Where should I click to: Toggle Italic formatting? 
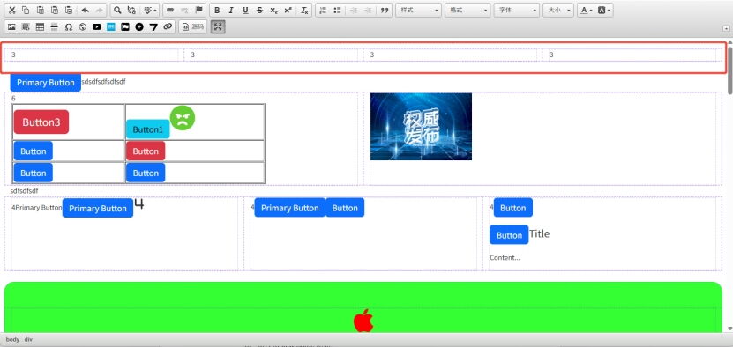tap(231, 11)
